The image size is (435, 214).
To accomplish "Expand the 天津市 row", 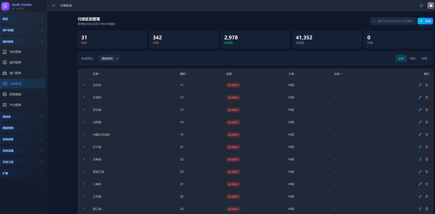I will pyautogui.click(x=84, y=97).
